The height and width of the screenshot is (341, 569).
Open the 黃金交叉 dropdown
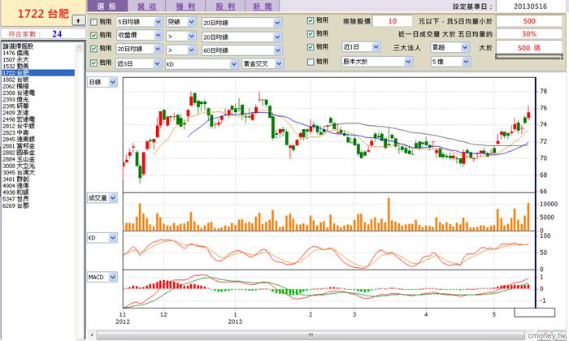[279, 64]
